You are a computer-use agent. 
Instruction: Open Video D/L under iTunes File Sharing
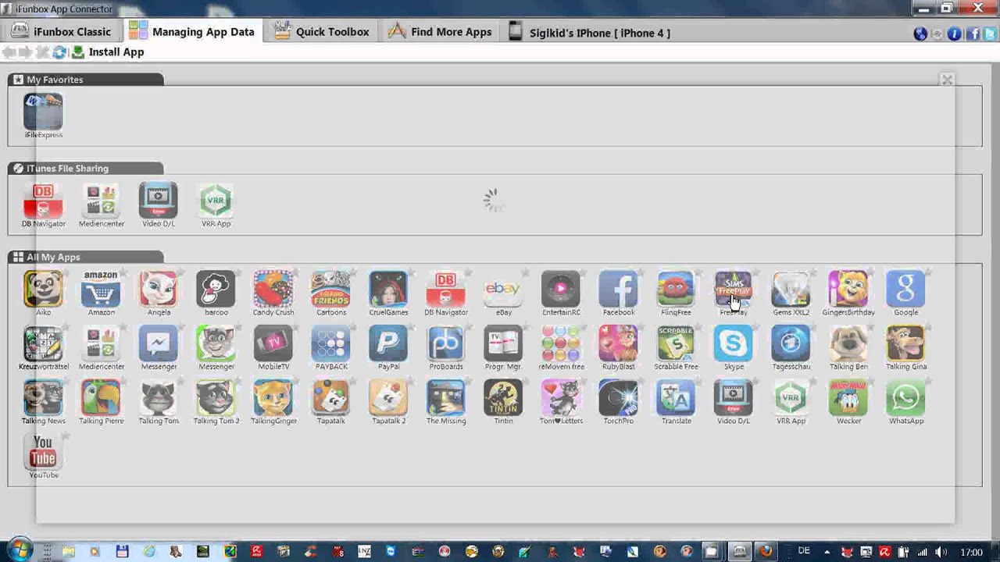click(159, 201)
